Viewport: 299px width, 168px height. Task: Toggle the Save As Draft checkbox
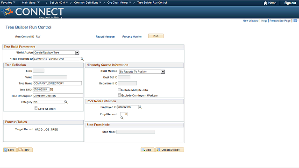[x=36, y=108]
